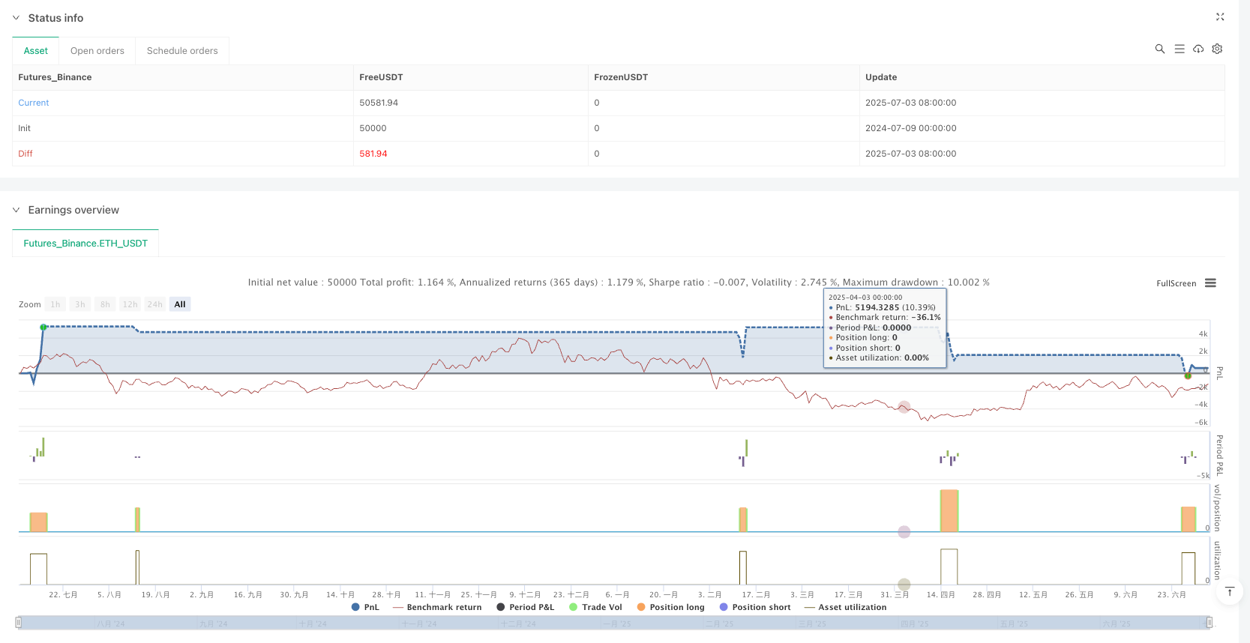Toggle PnL series in chart legend
1250x643 pixels.
(x=365, y=607)
